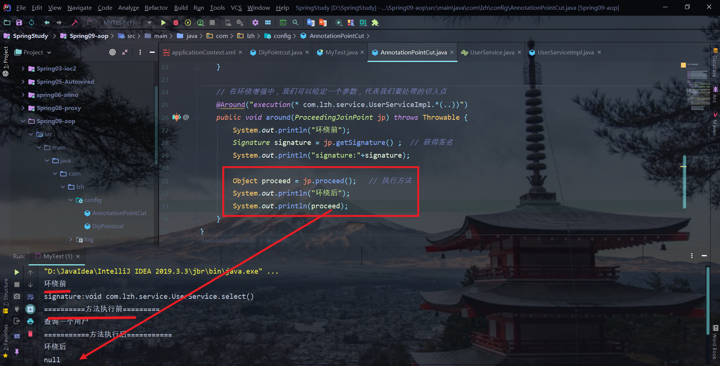This screenshot has width=720, height=366.
Task: Expand the spring06-anno module
Action: point(23,95)
